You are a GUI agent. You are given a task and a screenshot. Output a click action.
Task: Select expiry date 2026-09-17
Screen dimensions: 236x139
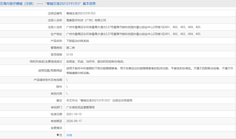74,121
